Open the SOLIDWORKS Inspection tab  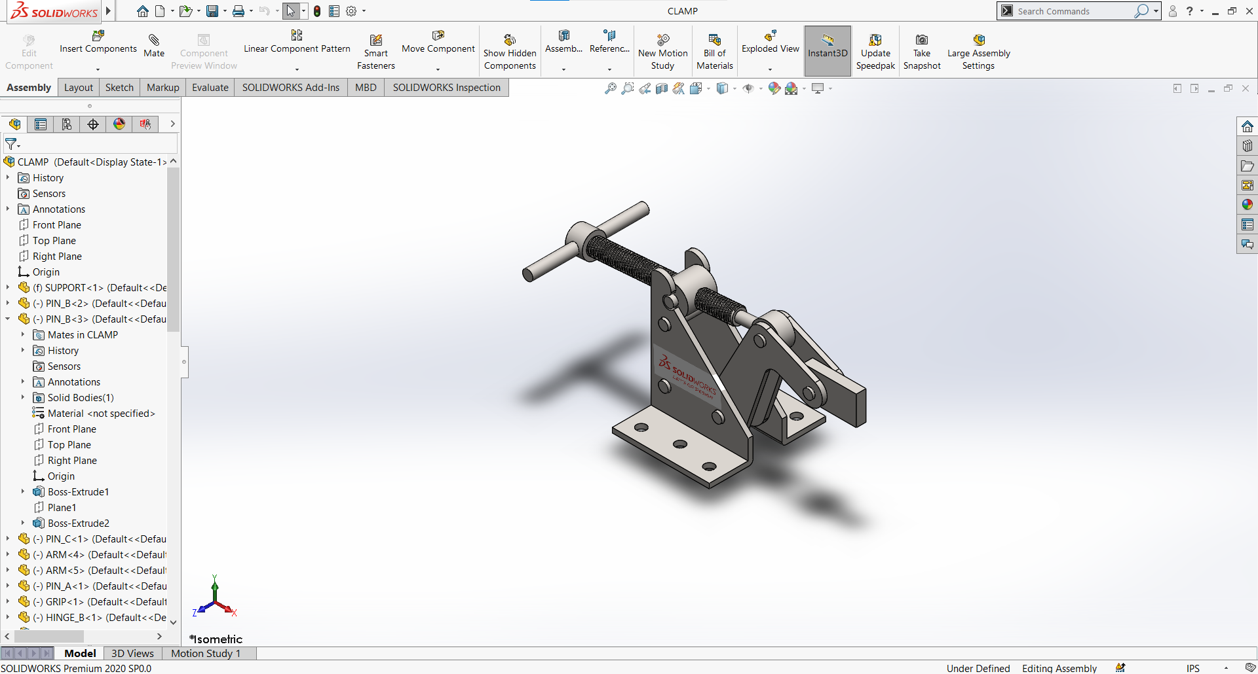click(x=446, y=87)
